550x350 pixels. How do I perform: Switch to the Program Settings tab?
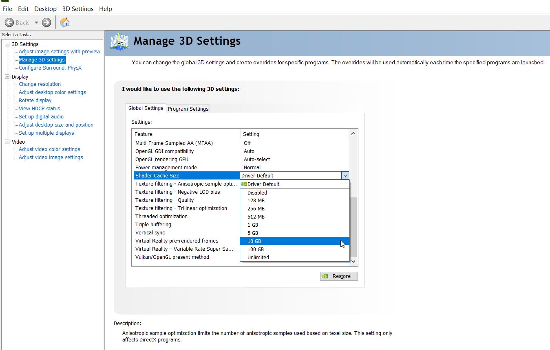click(x=188, y=109)
